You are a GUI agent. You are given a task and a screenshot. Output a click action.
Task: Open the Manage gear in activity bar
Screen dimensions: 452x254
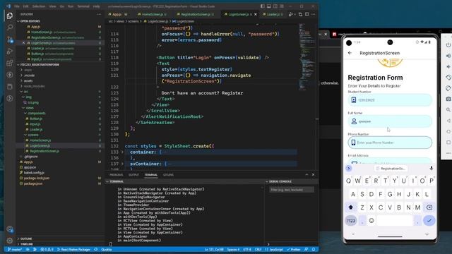point(9,241)
